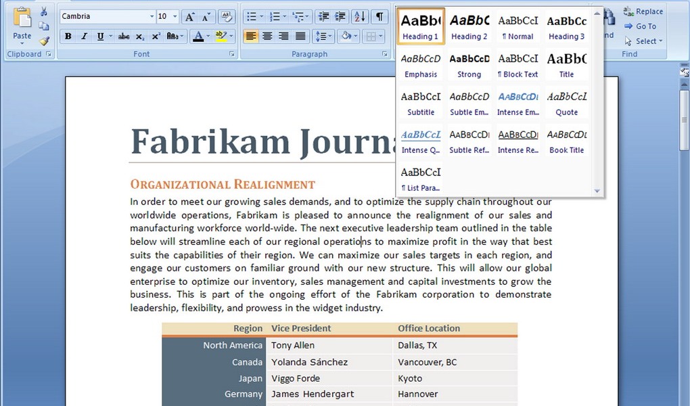Click the text highlight color icon
This screenshot has height=406, width=690.
(221, 37)
